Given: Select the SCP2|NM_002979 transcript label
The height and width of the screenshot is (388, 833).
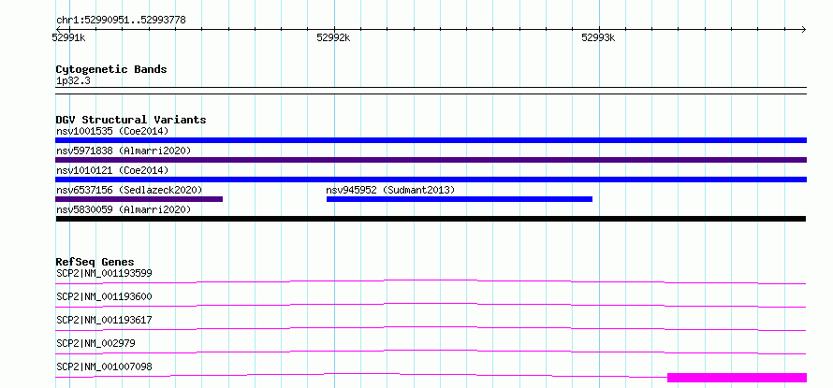Looking at the screenshot, I should 95,343.
